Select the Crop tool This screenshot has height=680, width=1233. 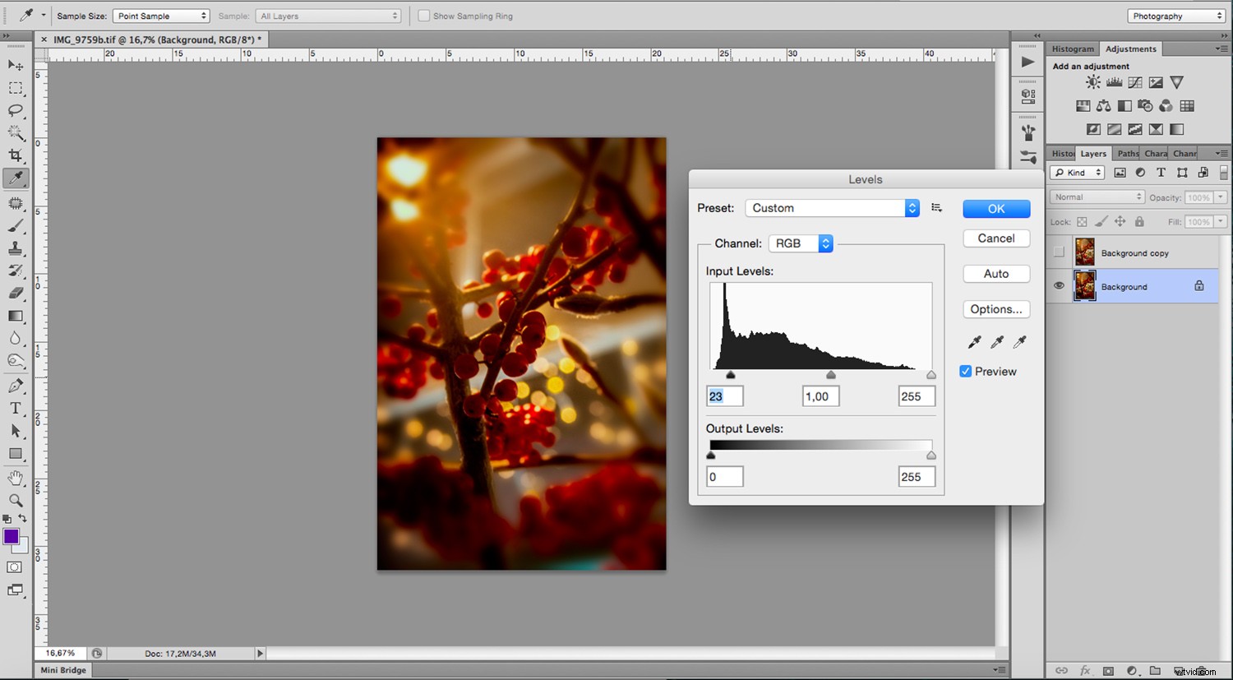(x=15, y=155)
